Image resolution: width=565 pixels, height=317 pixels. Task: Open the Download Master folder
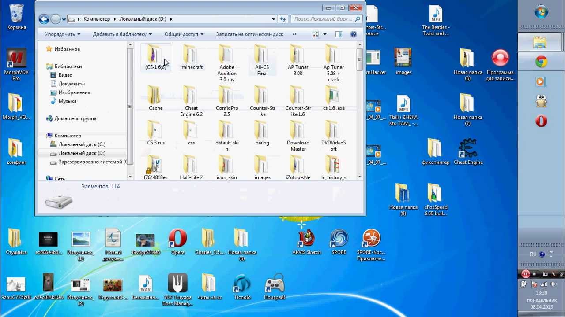(x=298, y=136)
